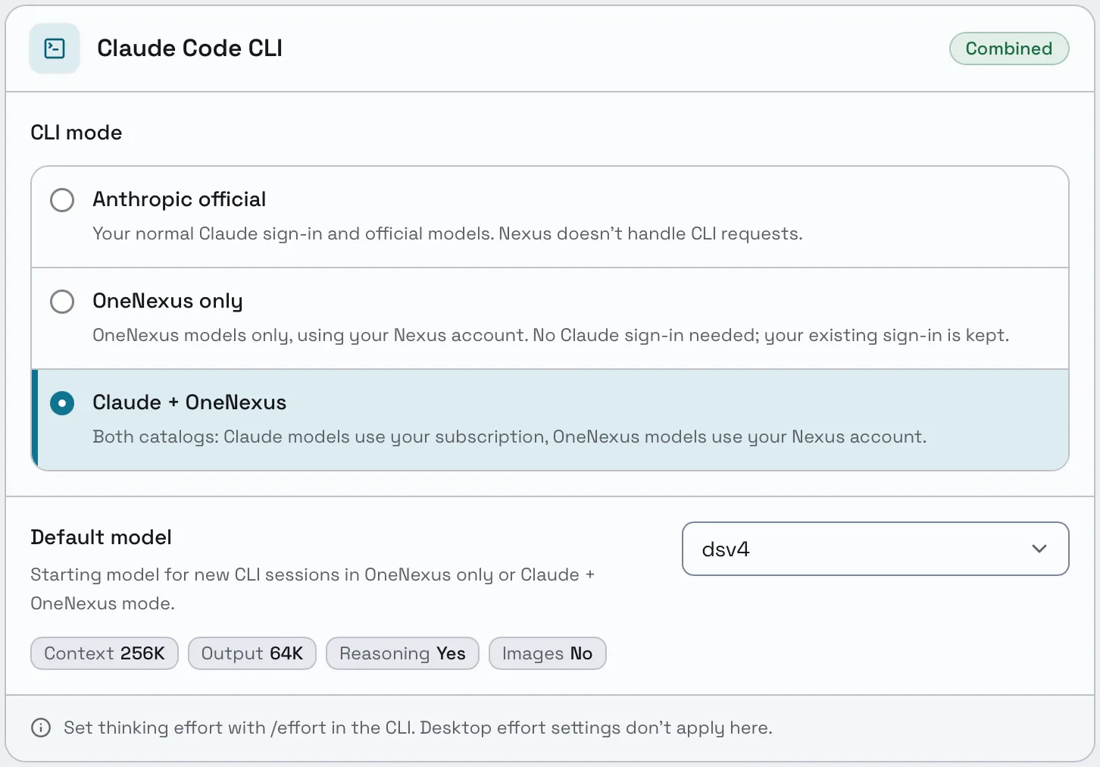
Task: Click the CLI mode section label
Action: (76, 133)
